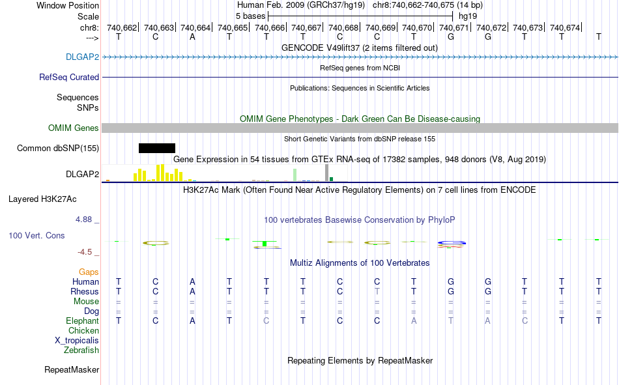Click the DLGAP2 GENCODE gene track label
The image size is (619, 385).
[x=82, y=57]
